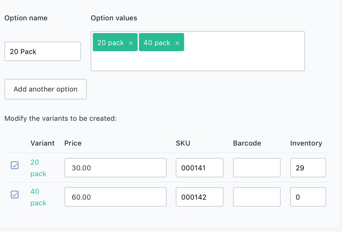
Task: Click the Add another option button
Action: [45, 89]
